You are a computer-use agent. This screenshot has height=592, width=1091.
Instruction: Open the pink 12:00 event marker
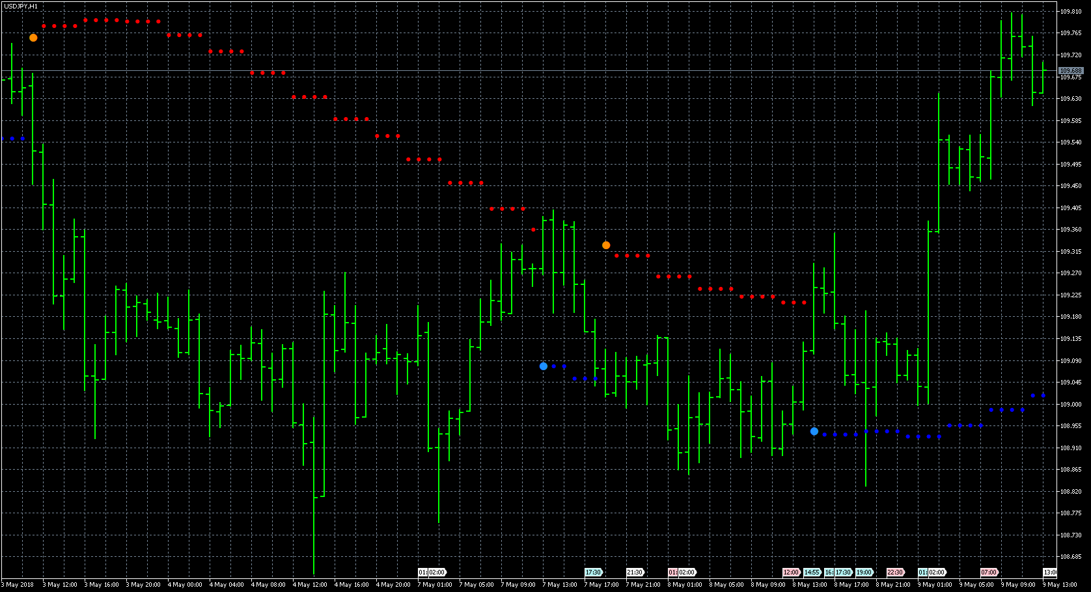tap(792, 572)
